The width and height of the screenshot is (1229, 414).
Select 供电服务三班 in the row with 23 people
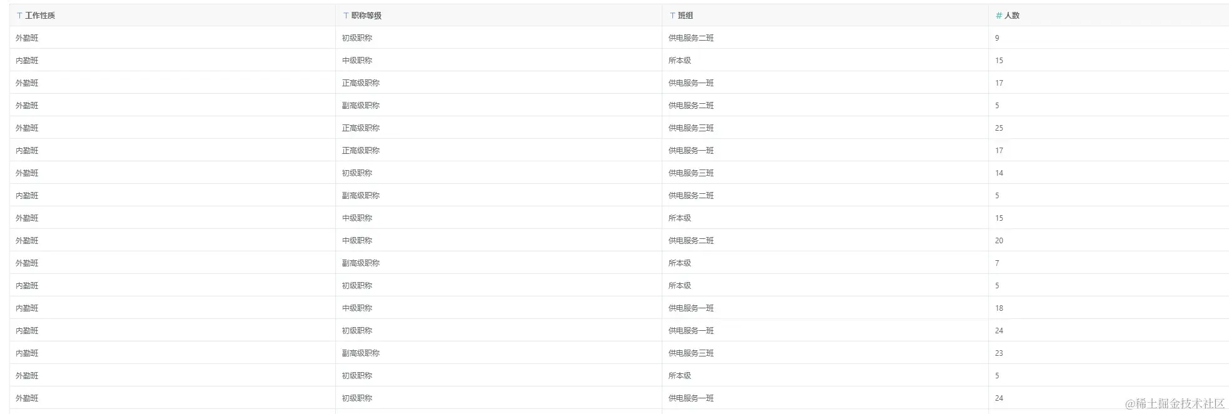[691, 353]
